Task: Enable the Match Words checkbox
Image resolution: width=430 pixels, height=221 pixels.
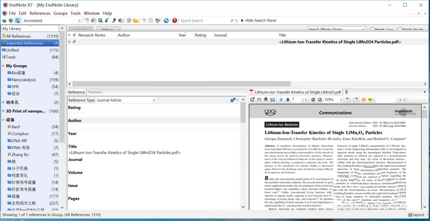Action: [x=399, y=29]
